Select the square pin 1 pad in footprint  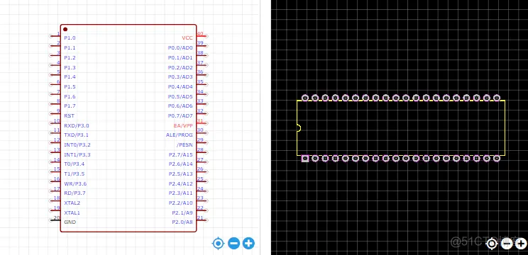pos(305,158)
